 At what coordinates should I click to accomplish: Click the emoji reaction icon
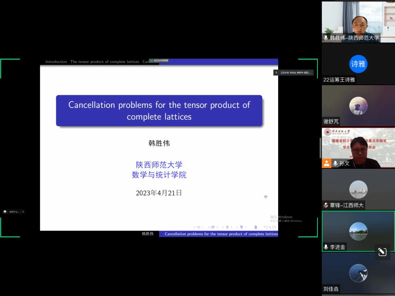(x=5, y=212)
